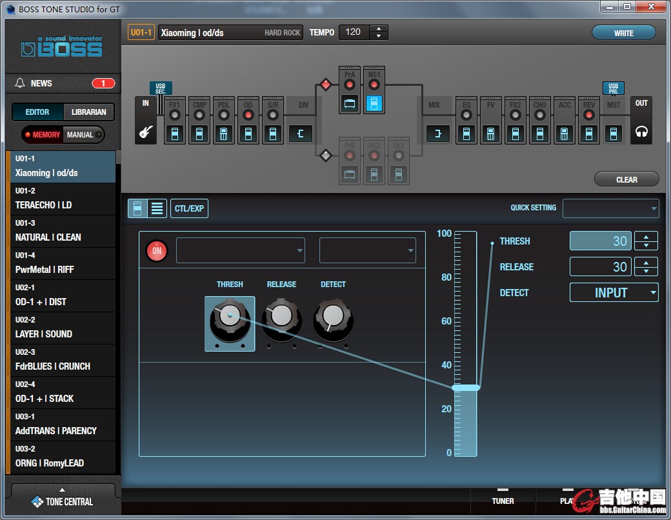Image resolution: width=671 pixels, height=520 pixels.
Task: Select the PDL pedal block icon
Action: point(224,134)
